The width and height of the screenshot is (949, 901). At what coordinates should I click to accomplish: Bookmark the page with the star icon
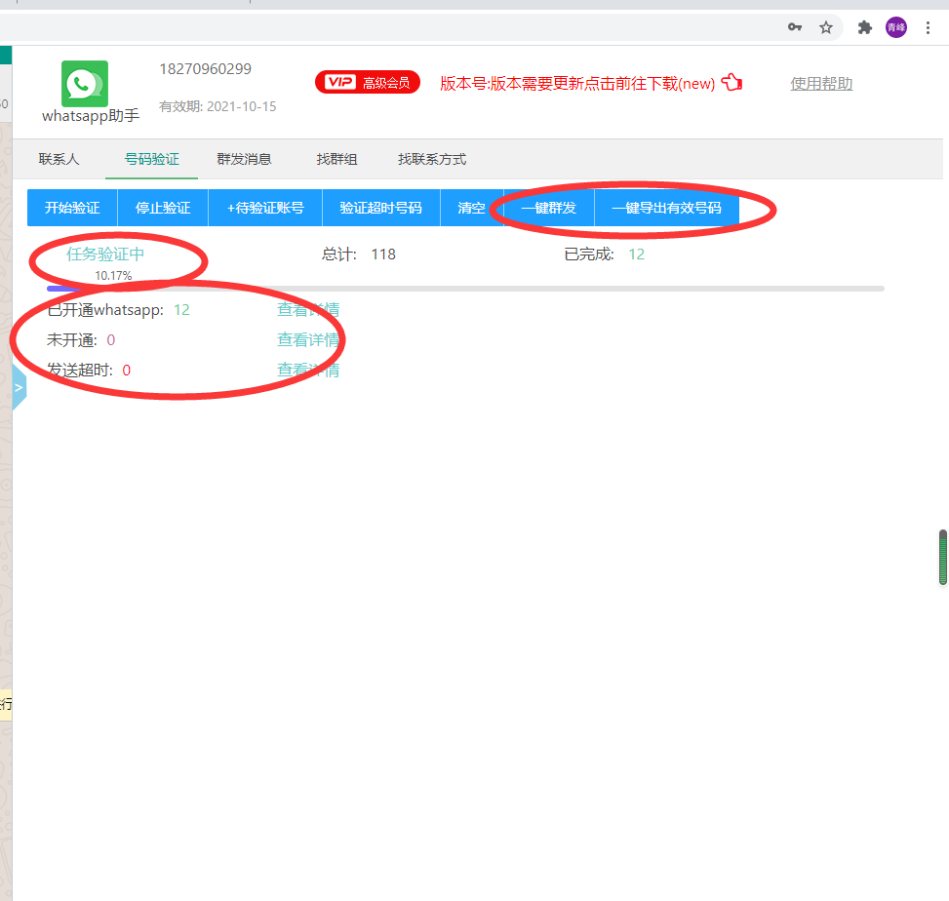coord(827,27)
